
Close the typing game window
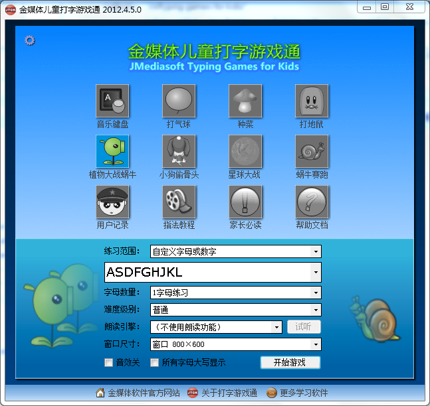click(x=409, y=7)
